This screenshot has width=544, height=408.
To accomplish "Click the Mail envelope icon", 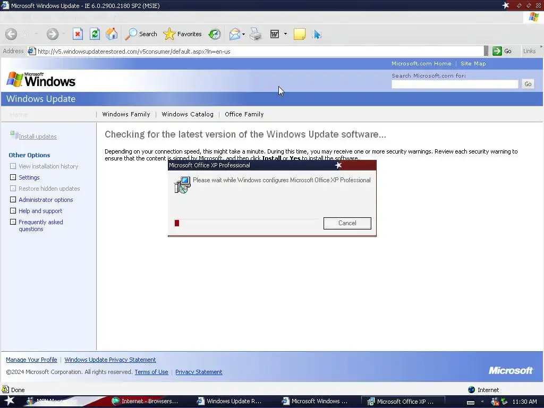I will pos(234,34).
